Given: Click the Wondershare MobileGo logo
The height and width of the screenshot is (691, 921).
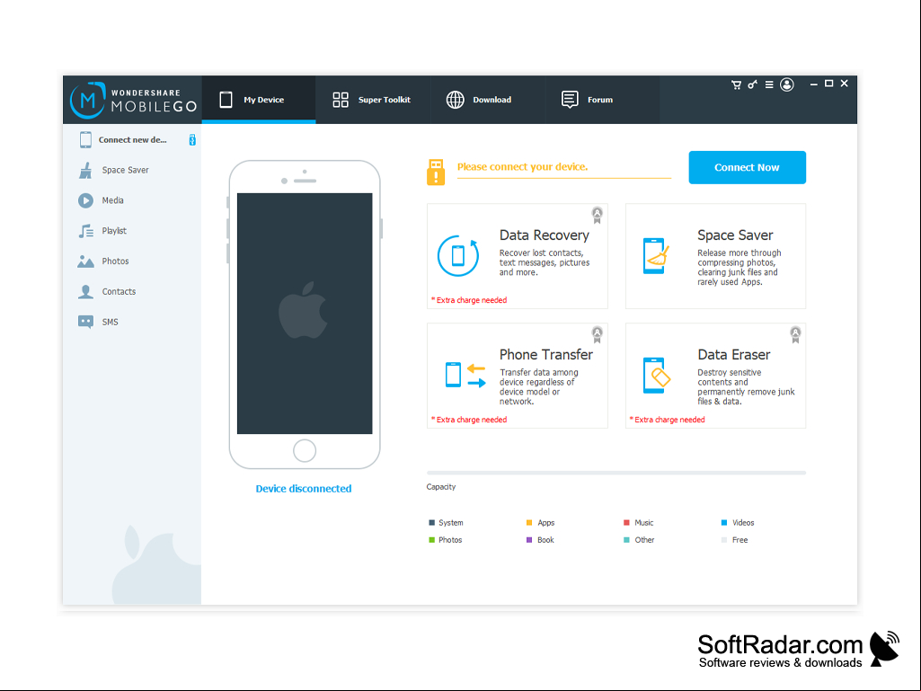Looking at the screenshot, I should pos(133,100).
